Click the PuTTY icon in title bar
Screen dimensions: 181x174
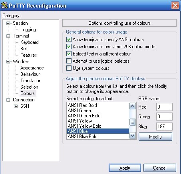click(4, 6)
